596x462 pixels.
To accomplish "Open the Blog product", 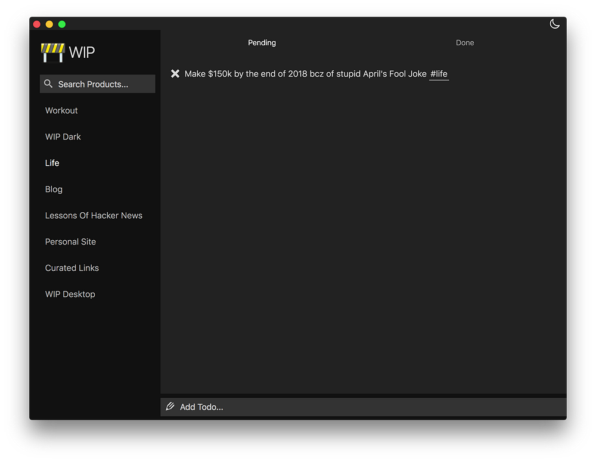I will point(54,189).
